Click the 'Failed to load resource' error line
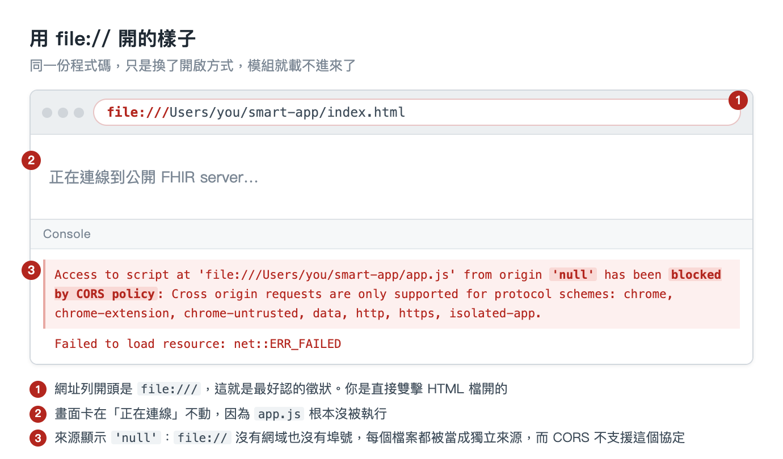Viewport: 783px width, 459px height. [198, 344]
